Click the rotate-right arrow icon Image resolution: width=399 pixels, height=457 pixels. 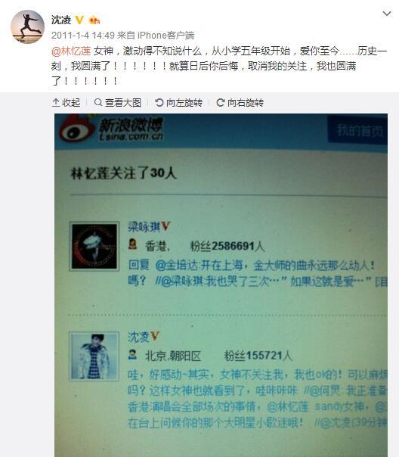pos(221,102)
